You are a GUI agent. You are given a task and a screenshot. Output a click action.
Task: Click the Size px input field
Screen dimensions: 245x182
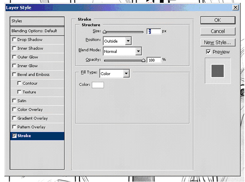[154, 32]
